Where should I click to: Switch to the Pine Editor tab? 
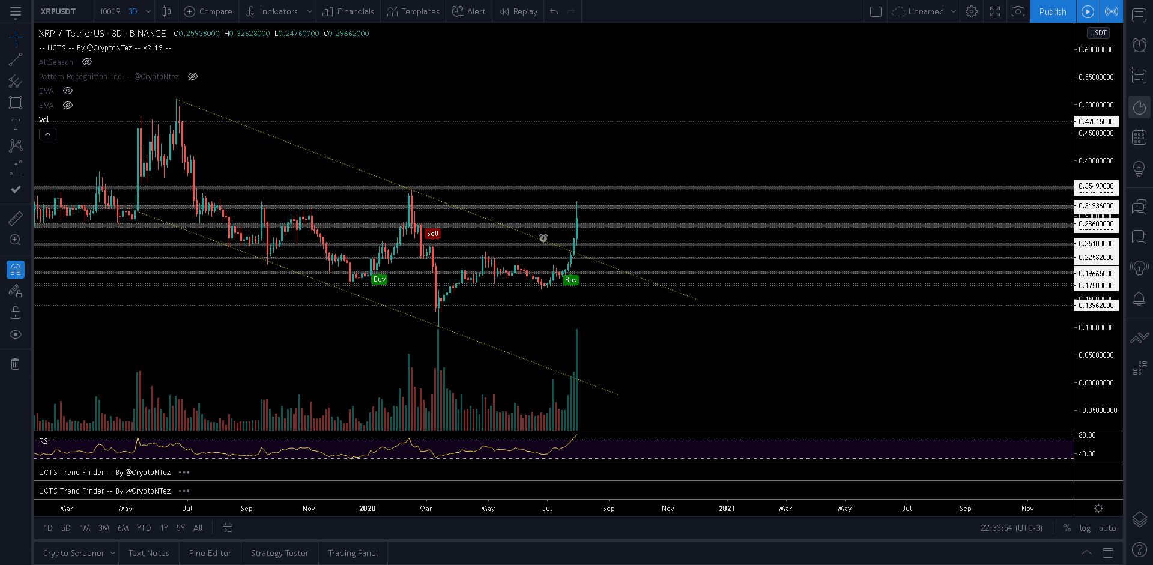210,552
